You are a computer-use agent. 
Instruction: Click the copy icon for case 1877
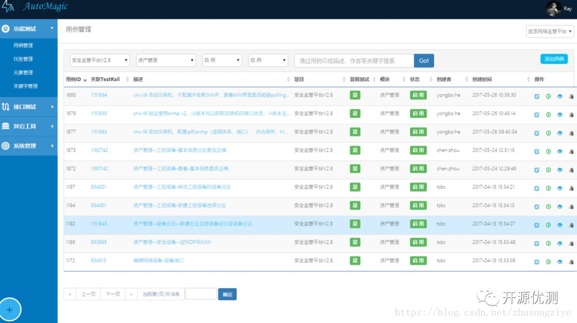pyautogui.click(x=571, y=133)
